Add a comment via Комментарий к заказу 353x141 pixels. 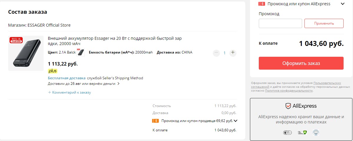[x=69, y=92]
